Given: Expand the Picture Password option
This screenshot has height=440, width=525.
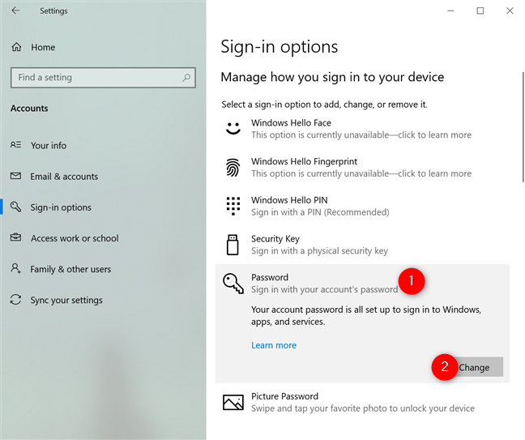Looking at the screenshot, I should tap(362, 402).
